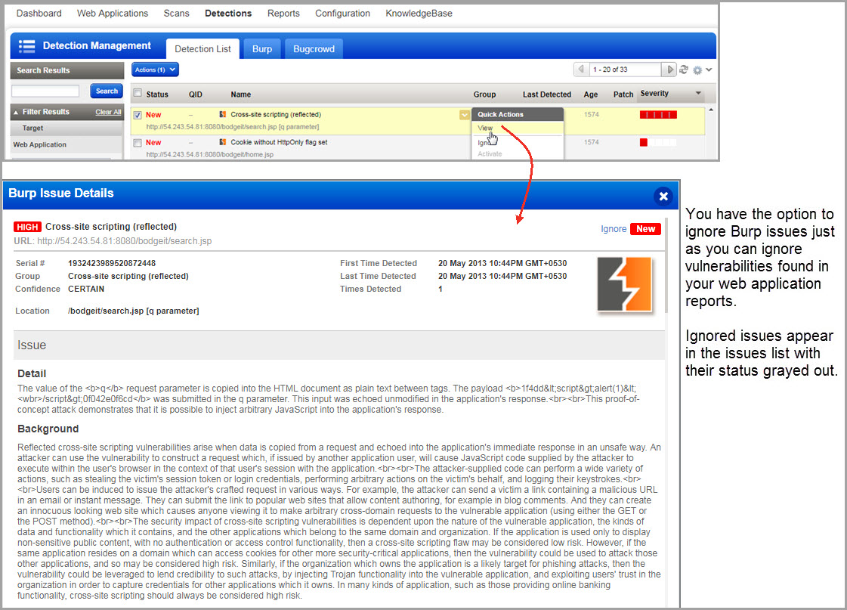Click the Cross-site scripting (reflected) detection name
The height and width of the screenshot is (610, 847).
click(276, 115)
